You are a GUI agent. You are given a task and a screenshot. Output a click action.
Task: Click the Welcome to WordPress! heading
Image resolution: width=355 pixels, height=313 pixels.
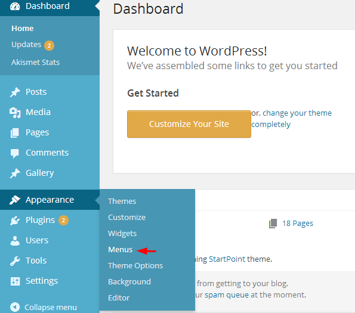click(x=197, y=51)
